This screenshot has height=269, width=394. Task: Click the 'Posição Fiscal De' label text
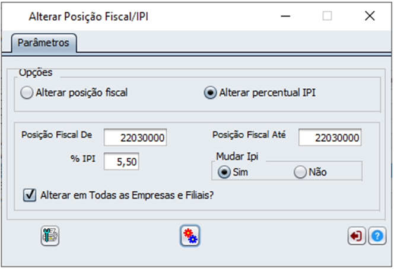click(x=56, y=134)
